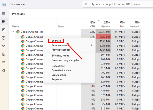
Task: Open the App history sidebar icon
Action: coord(4,38)
